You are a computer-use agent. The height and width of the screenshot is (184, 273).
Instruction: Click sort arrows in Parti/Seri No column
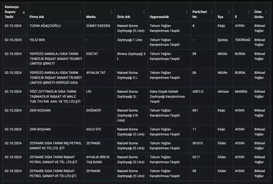click(212, 12)
